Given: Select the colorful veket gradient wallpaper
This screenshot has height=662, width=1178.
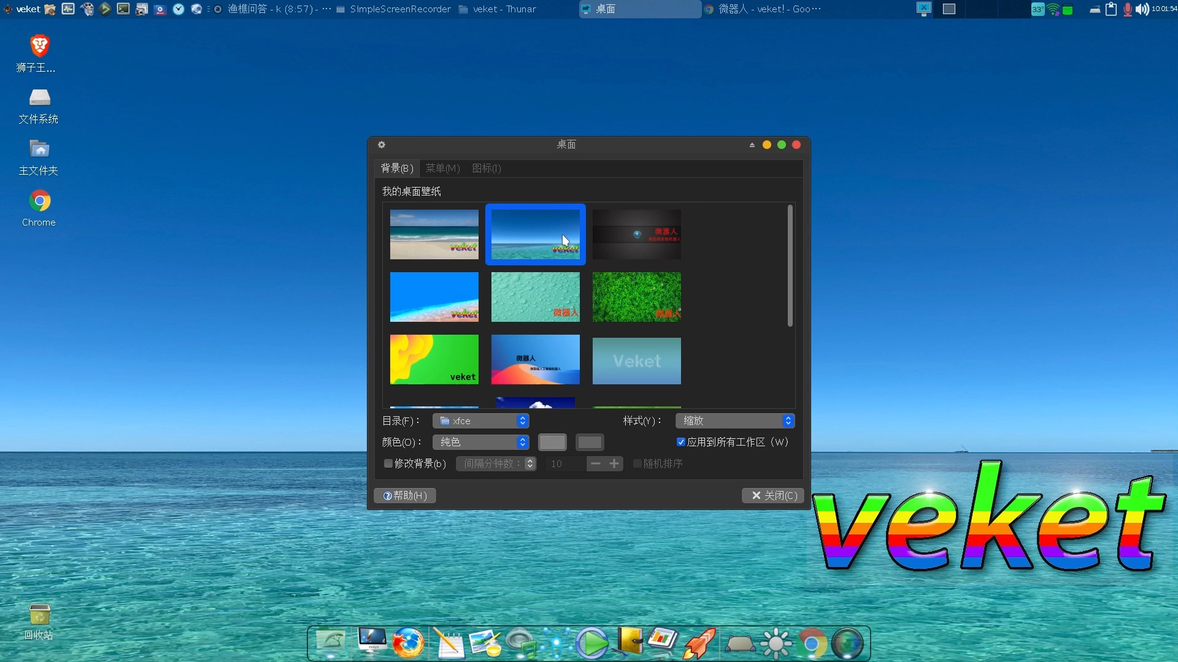Looking at the screenshot, I should pyautogui.click(x=434, y=359).
